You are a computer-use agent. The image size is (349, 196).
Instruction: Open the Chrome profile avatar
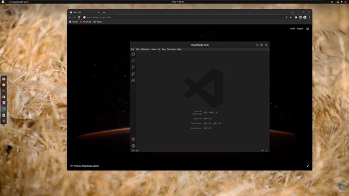point(305,17)
